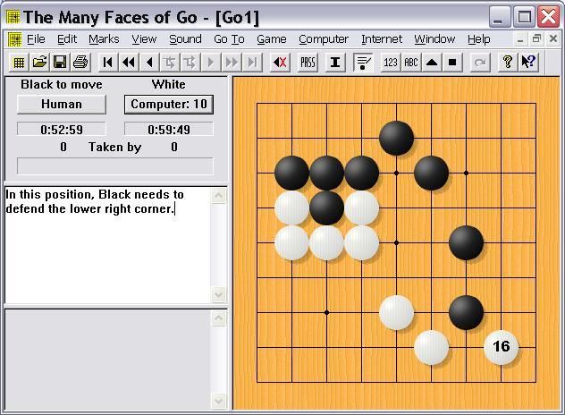Select the triangle mark tool
Screen dimensions: 565x415
click(432, 62)
